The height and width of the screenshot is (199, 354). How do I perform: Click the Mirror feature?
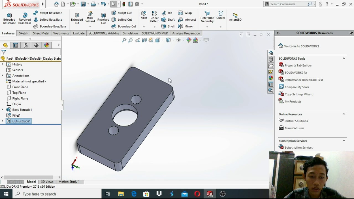pos(185,27)
